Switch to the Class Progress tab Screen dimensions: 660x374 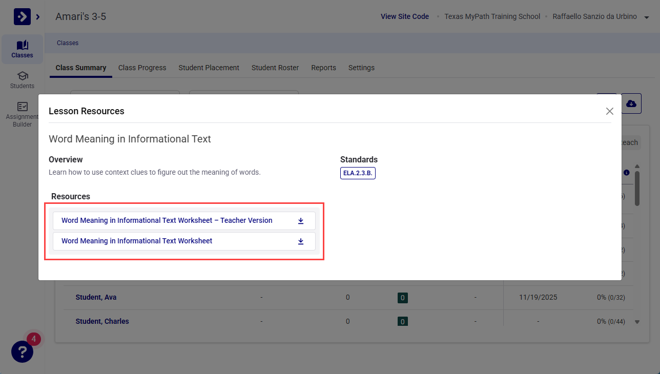142,68
